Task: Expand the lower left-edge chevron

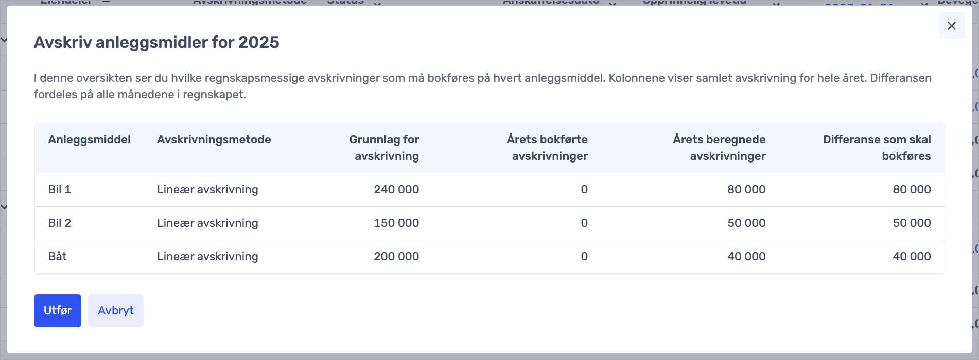Action: pos(4,207)
